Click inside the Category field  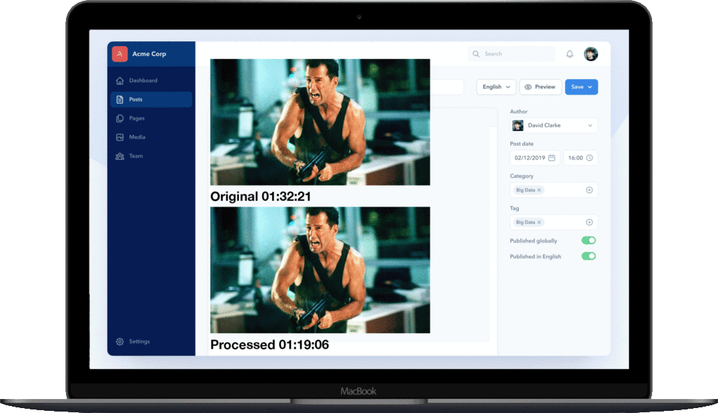(x=554, y=190)
